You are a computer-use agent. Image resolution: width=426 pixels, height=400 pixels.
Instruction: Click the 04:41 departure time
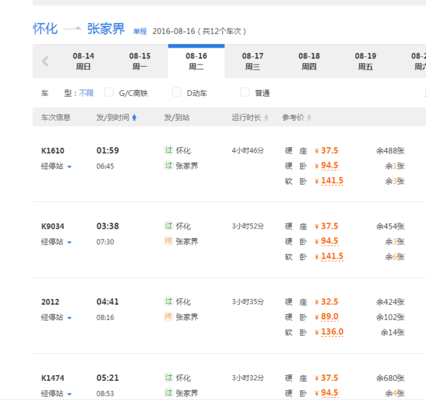(108, 301)
